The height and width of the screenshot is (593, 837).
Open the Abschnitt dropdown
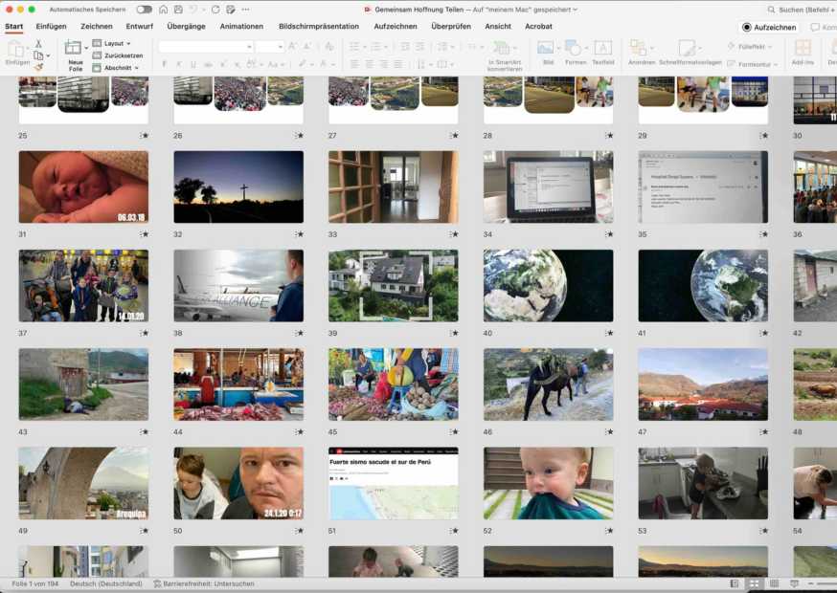[x=116, y=68]
